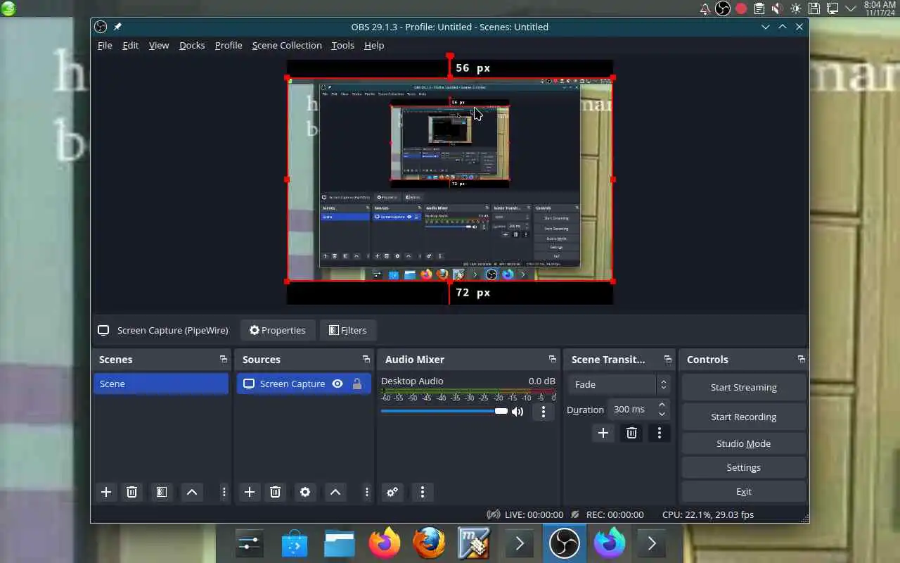Float the Scenes dock with its title icon
This screenshot has width=900, height=563.
click(224, 360)
